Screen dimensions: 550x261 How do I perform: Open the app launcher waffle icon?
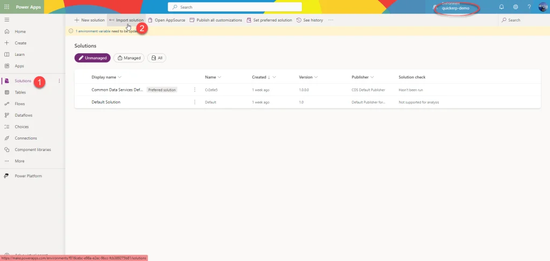coord(6,7)
